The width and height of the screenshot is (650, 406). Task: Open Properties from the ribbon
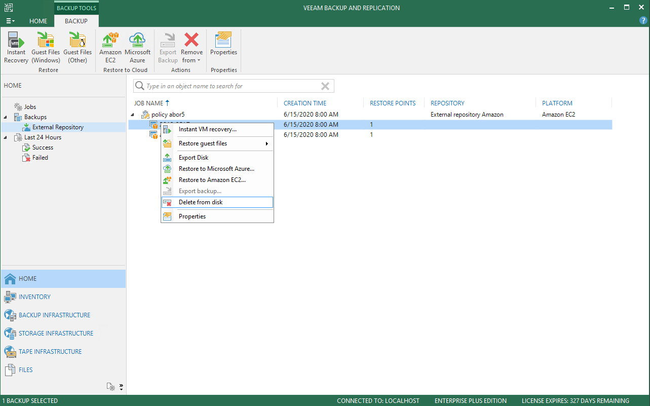click(x=223, y=44)
